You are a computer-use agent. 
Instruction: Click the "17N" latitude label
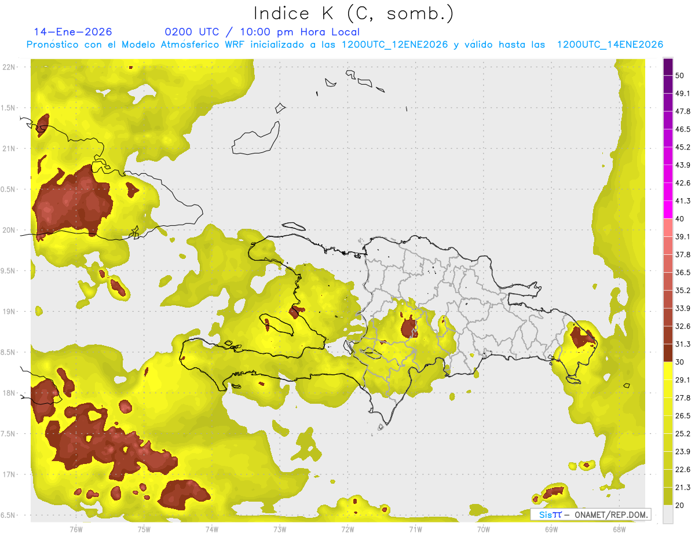10,474
